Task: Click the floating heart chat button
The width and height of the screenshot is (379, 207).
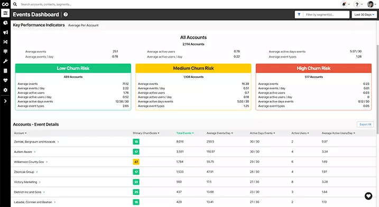Action: 368,196
